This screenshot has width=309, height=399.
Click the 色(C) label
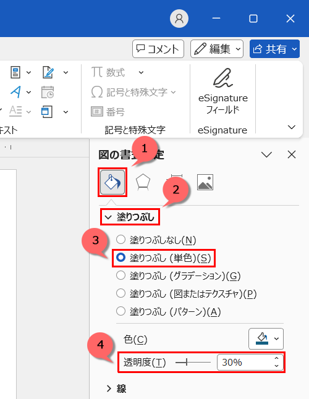point(135,339)
